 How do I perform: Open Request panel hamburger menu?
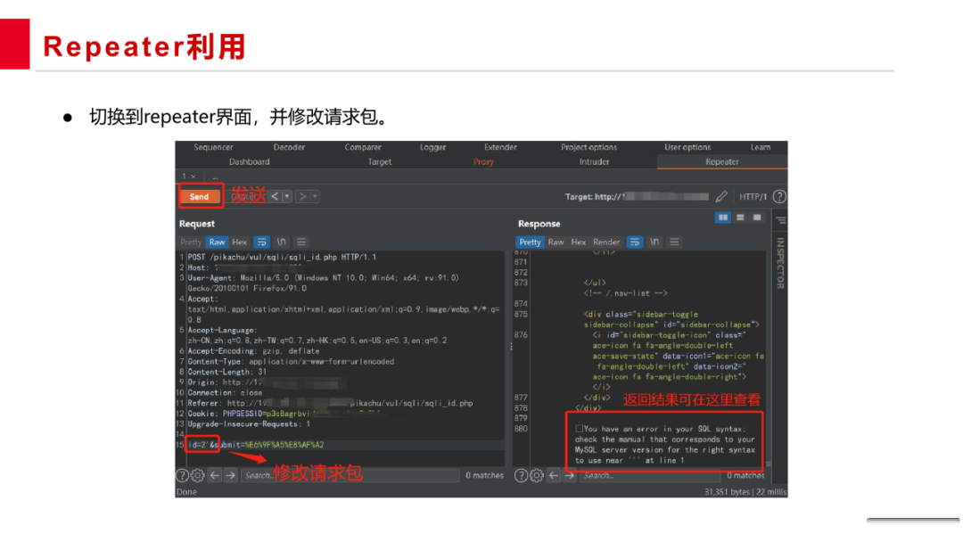coord(301,242)
